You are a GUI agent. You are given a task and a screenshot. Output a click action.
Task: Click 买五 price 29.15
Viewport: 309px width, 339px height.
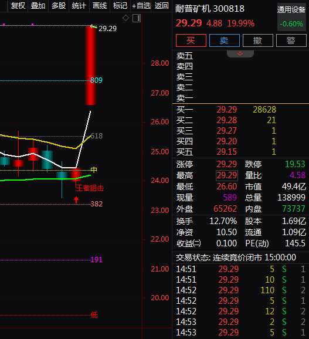click(x=227, y=152)
